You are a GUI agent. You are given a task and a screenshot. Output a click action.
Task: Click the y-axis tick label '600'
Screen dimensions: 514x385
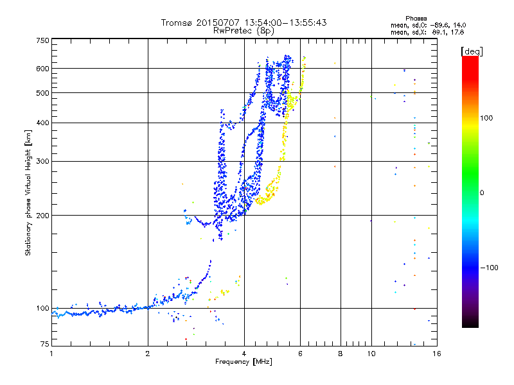[42, 69]
